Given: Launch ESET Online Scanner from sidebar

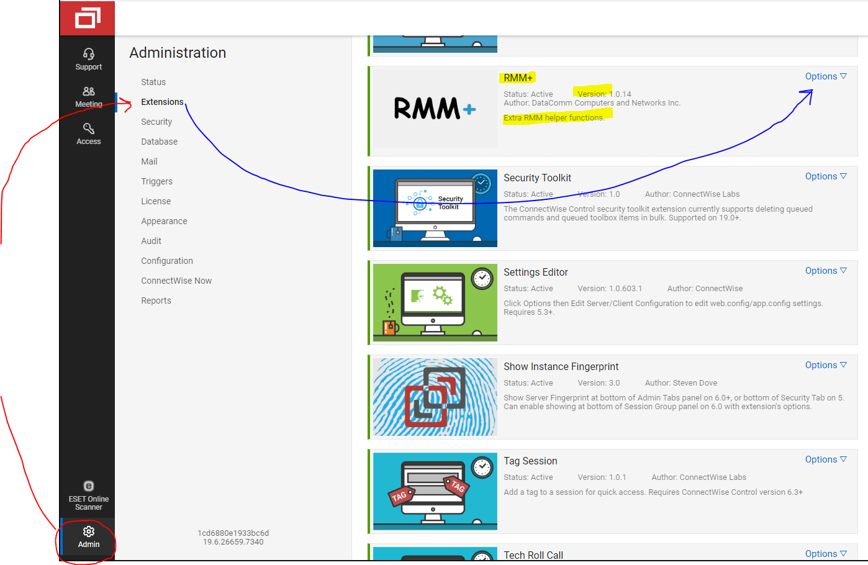Looking at the screenshot, I should 88,495.
